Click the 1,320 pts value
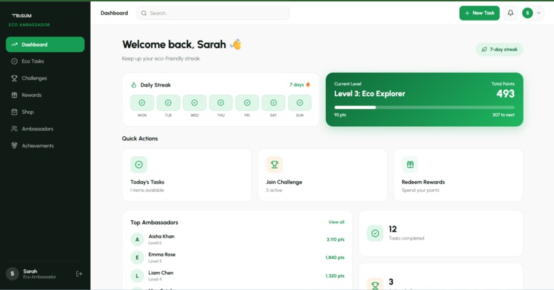The image size is (554, 290). click(335, 276)
